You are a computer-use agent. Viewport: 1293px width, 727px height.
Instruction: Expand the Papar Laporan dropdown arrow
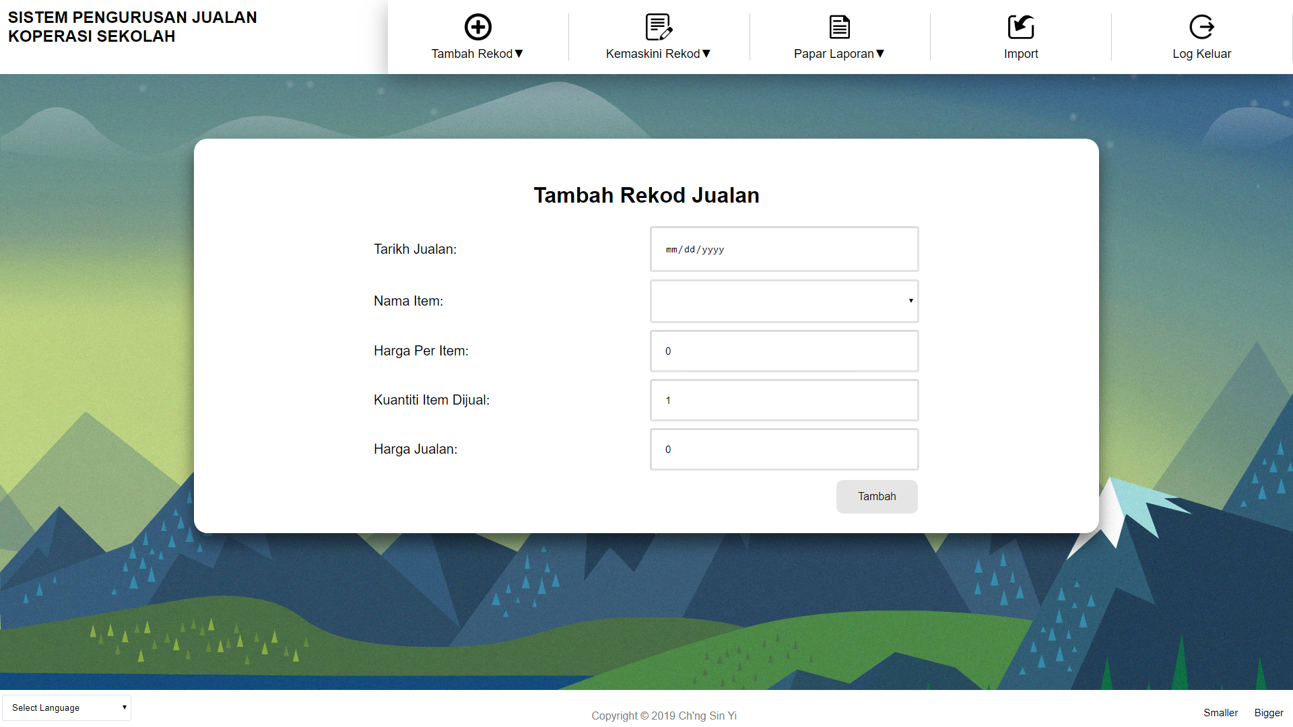coord(880,54)
